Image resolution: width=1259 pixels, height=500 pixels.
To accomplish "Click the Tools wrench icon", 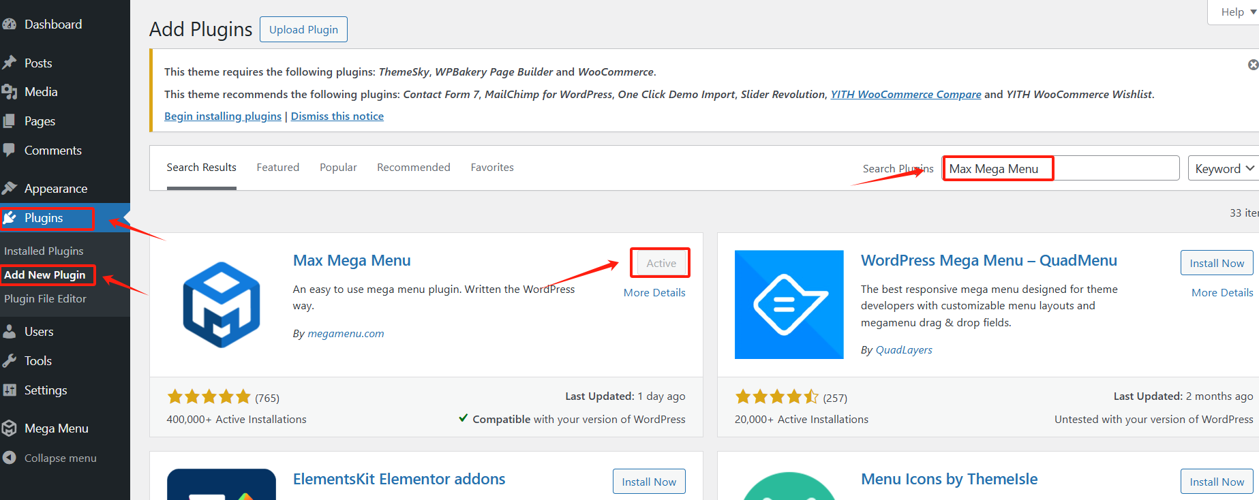I will (x=9, y=361).
